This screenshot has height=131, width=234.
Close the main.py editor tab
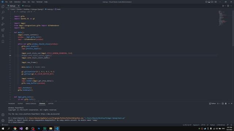pyautogui.click(x=19, y=6)
